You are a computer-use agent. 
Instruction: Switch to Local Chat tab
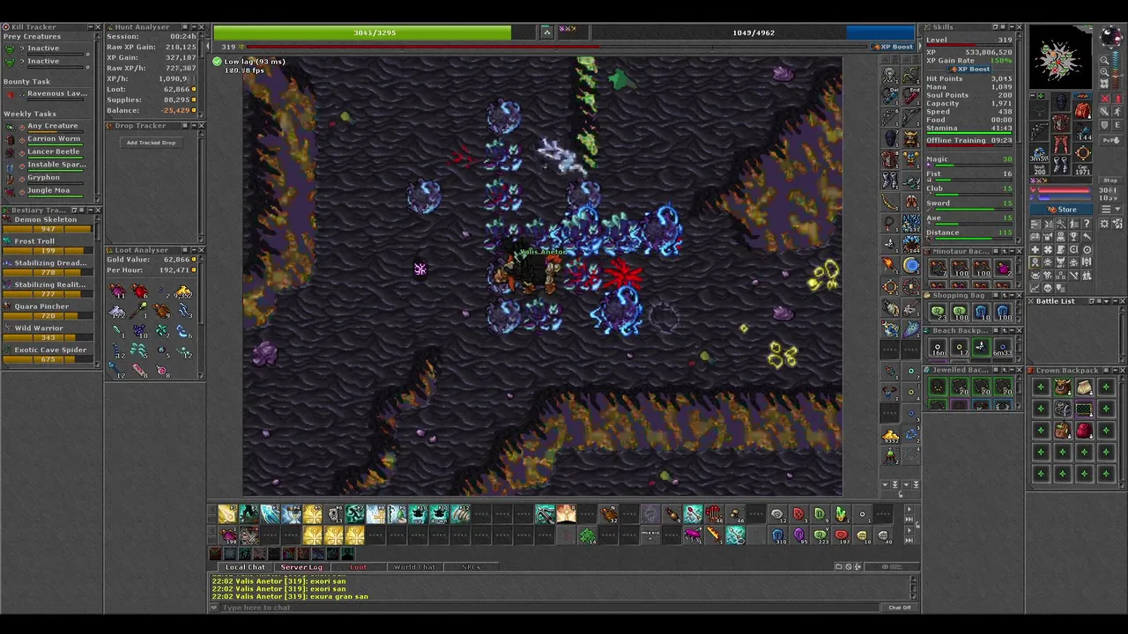click(x=245, y=567)
